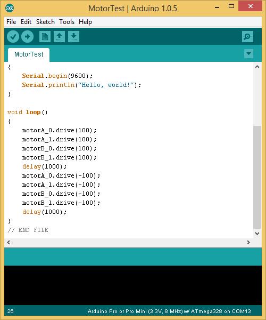
Task: Click the line motorA_0.drive(100);
Action: pyautogui.click(x=59, y=130)
